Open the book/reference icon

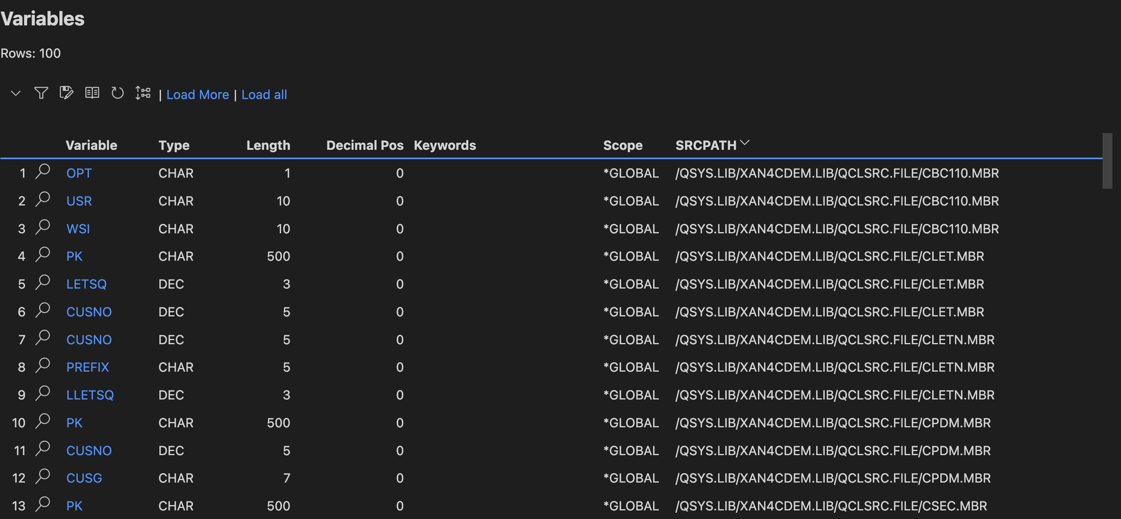(92, 93)
